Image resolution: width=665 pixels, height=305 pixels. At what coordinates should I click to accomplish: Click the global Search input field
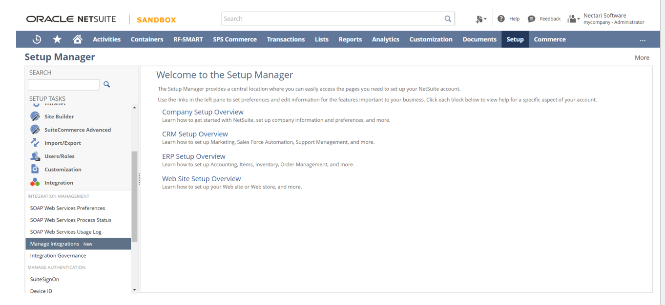coord(332,19)
